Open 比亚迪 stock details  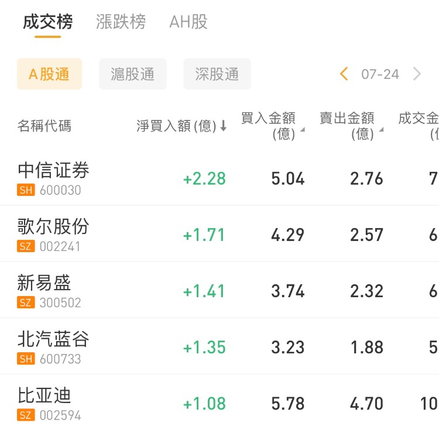44,395
